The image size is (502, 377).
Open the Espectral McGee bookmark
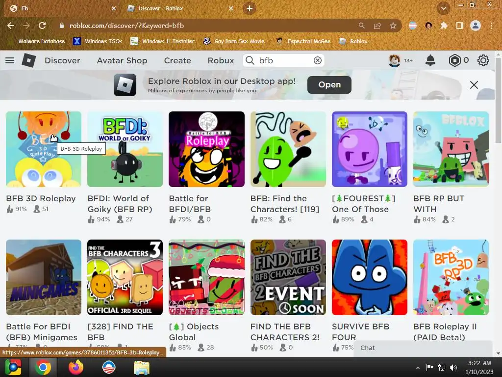pos(303,41)
